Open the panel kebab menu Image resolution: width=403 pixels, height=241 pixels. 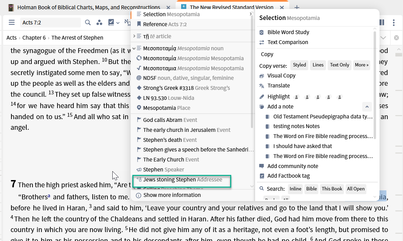point(394,22)
